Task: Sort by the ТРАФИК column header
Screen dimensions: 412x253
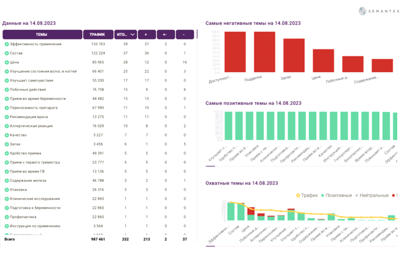Action: tap(98, 35)
